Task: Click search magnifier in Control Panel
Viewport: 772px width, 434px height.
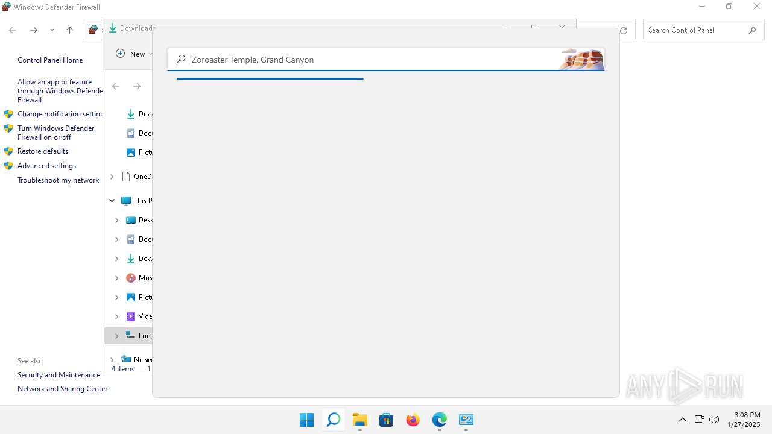Action: coord(752,30)
